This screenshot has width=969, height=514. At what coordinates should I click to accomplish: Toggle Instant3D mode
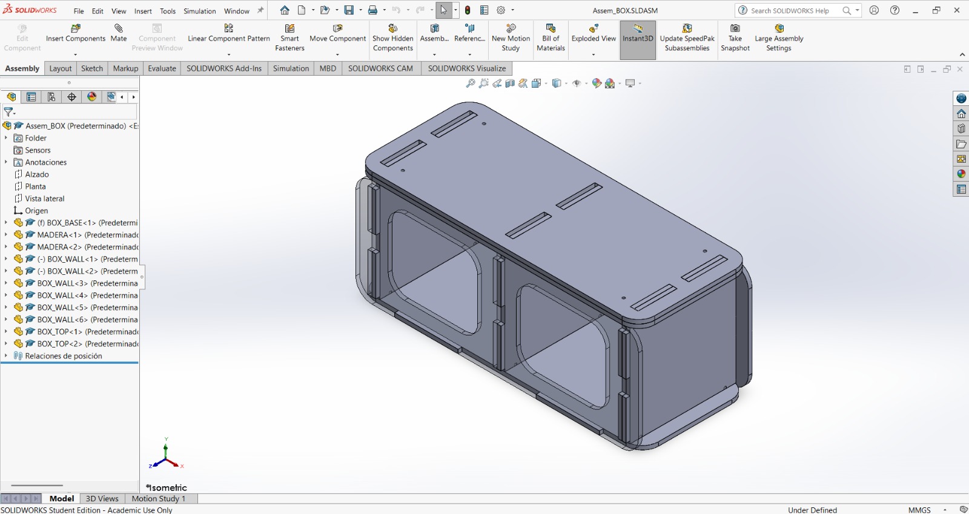[x=638, y=40]
